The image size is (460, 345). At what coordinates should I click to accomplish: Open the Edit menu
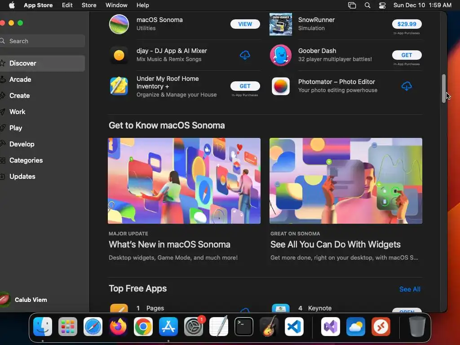[x=67, y=5]
